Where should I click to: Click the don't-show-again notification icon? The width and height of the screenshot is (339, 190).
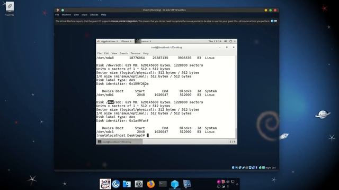(275, 21)
